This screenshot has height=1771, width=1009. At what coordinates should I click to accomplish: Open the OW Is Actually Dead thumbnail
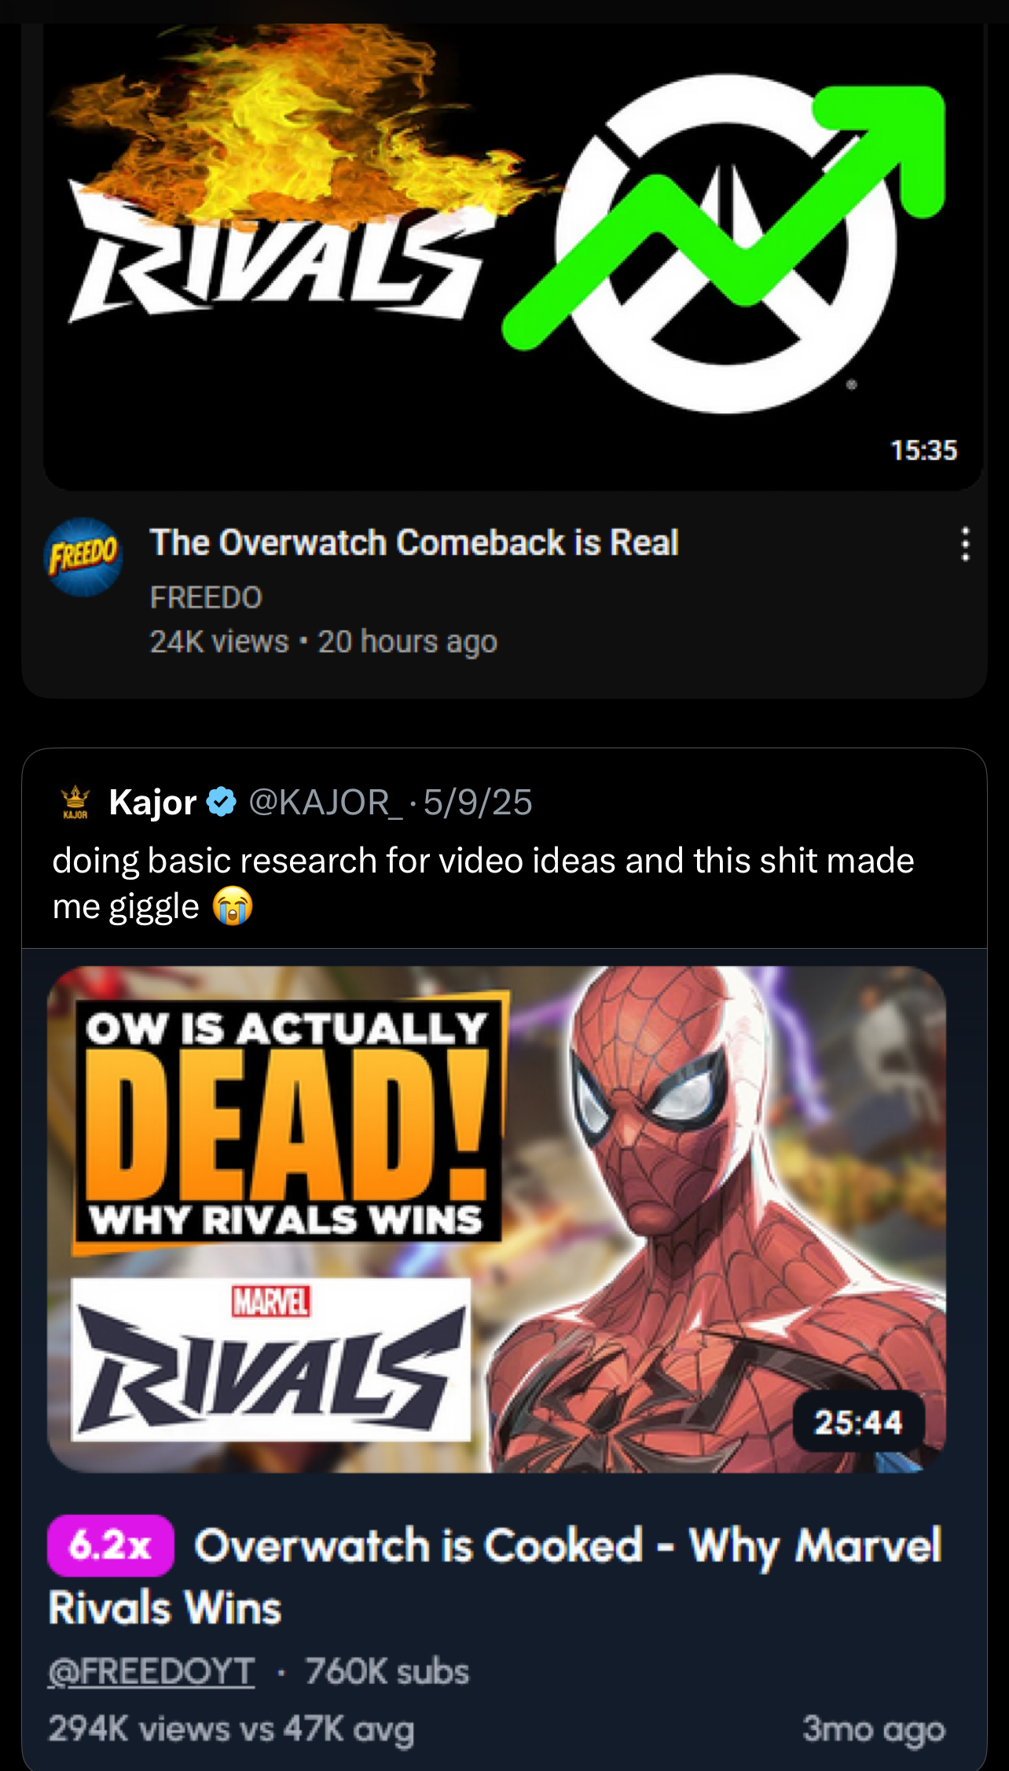(497, 1219)
